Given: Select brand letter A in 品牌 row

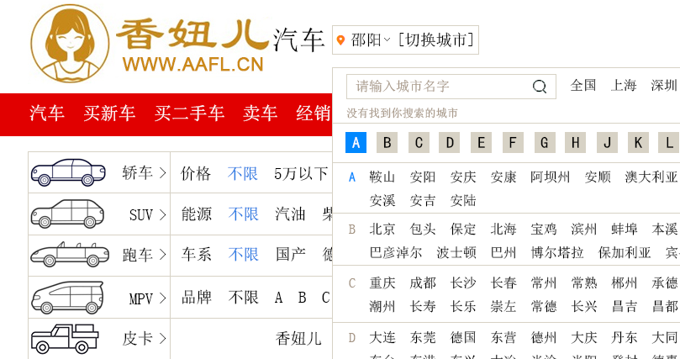Looking at the screenshot, I should [278, 298].
